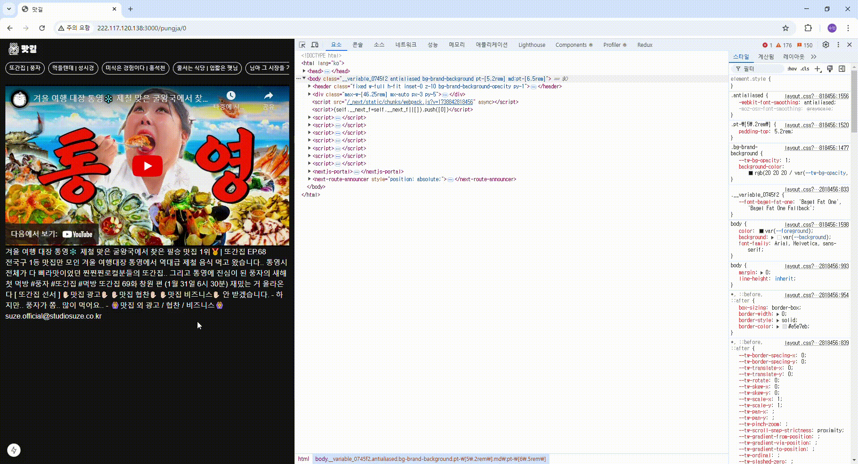Screen dimensions: 858x464
Task: Switch to the 네트워크 tab
Action: pos(406,45)
